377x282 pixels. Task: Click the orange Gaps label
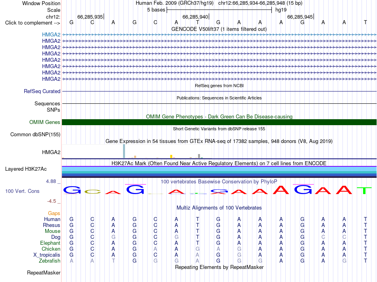click(x=54, y=213)
